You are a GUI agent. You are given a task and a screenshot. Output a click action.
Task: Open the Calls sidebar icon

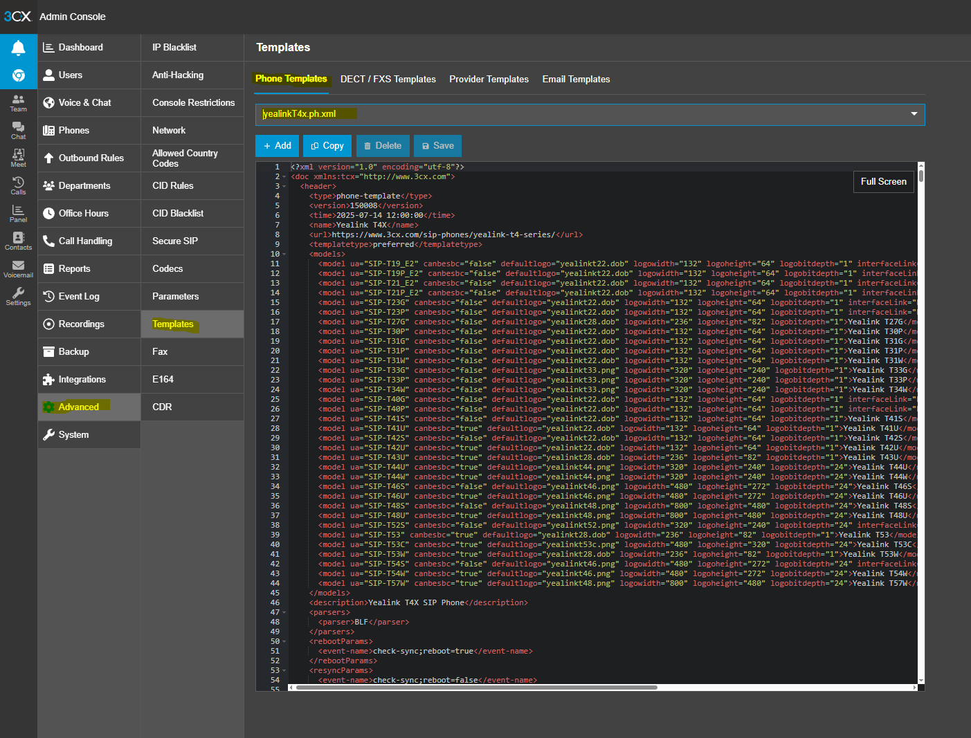coord(19,186)
